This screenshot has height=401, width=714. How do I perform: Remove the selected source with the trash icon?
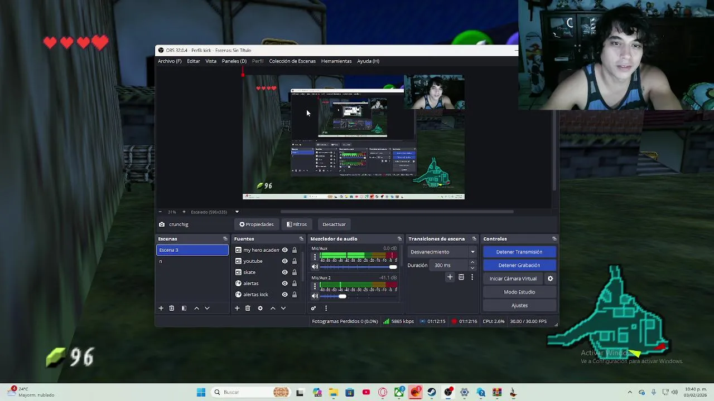(248, 308)
